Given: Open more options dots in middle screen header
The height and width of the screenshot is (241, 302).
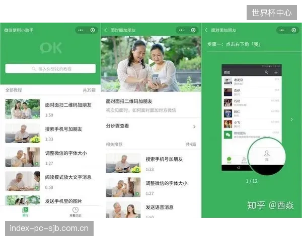Looking at the screenshot, I should pyautogui.click(x=181, y=30).
